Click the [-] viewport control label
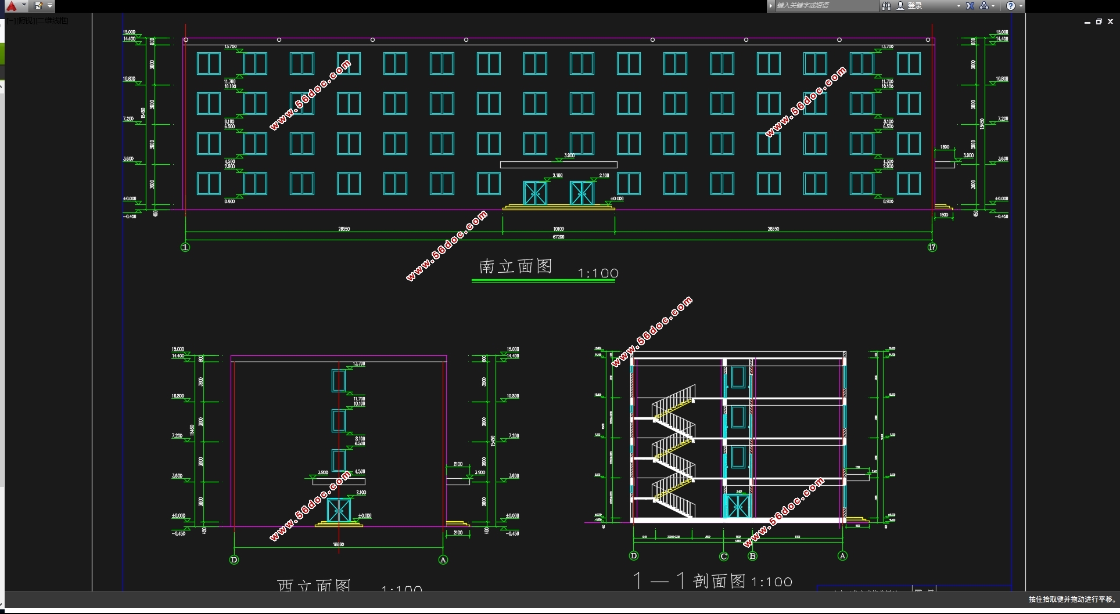 point(12,21)
